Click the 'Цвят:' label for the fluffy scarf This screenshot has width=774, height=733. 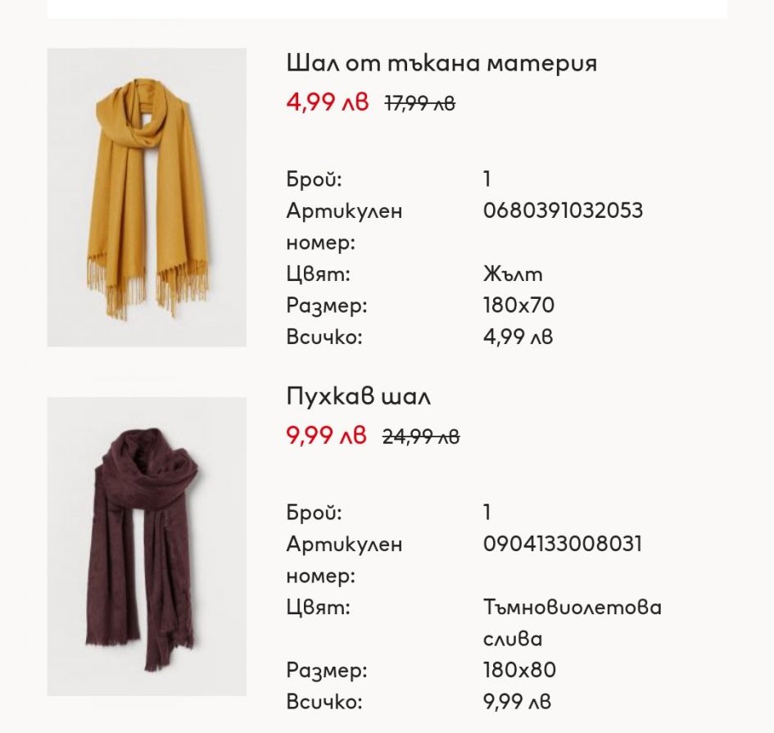point(319,607)
